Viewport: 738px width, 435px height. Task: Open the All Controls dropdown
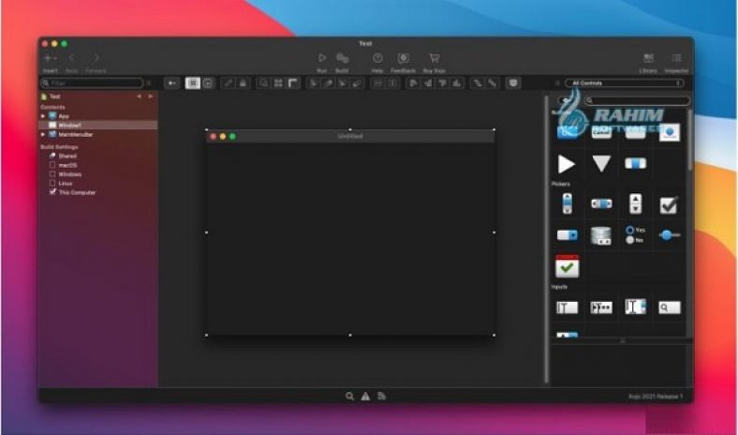625,83
